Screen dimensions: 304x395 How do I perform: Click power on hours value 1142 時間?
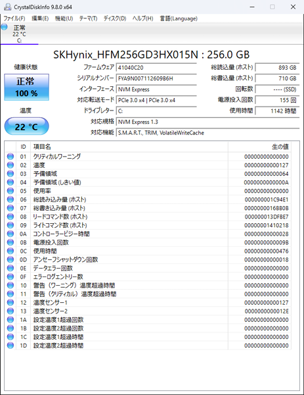tap(277, 111)
